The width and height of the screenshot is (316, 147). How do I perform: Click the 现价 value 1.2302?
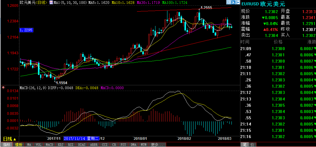(272, 11)
